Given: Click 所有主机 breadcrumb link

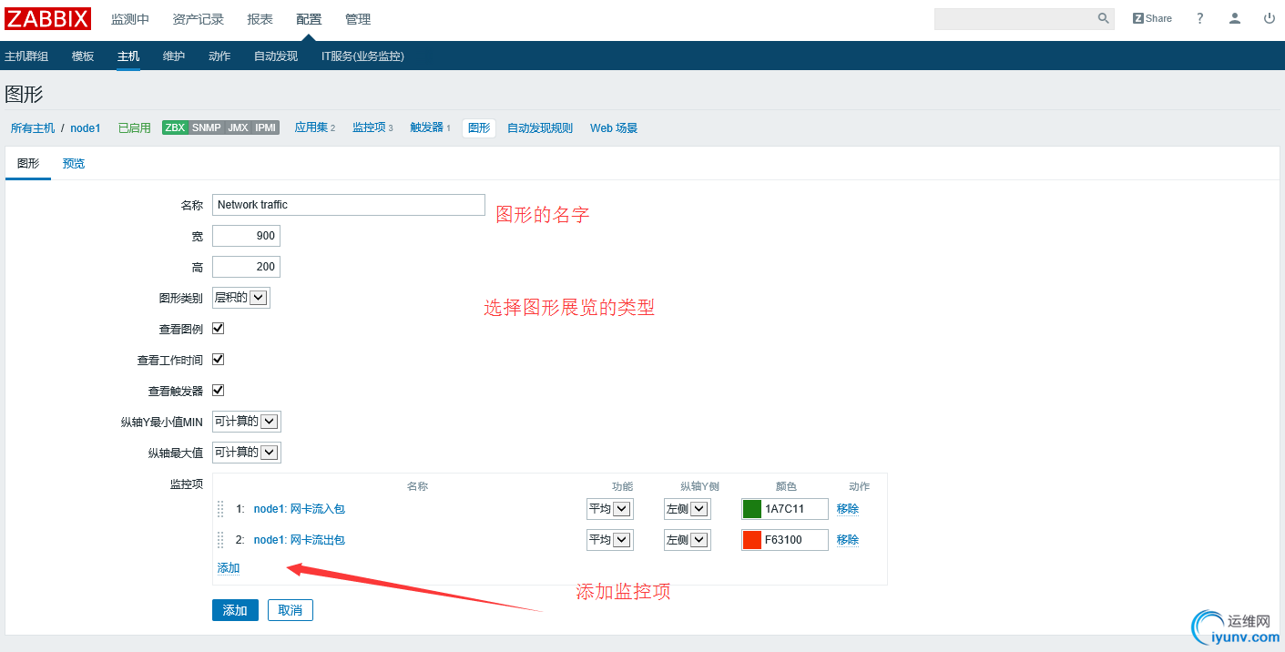Looking at the screenshot, I should [x=33, y=128].
